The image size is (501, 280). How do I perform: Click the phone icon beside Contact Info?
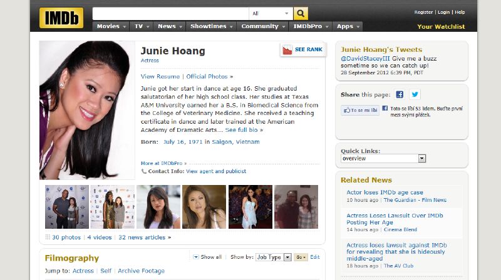[x=144, y=171]
